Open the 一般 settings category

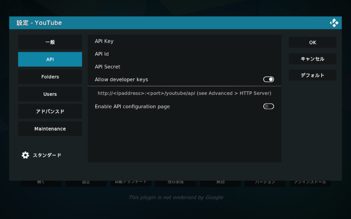(x=50, y=42)
